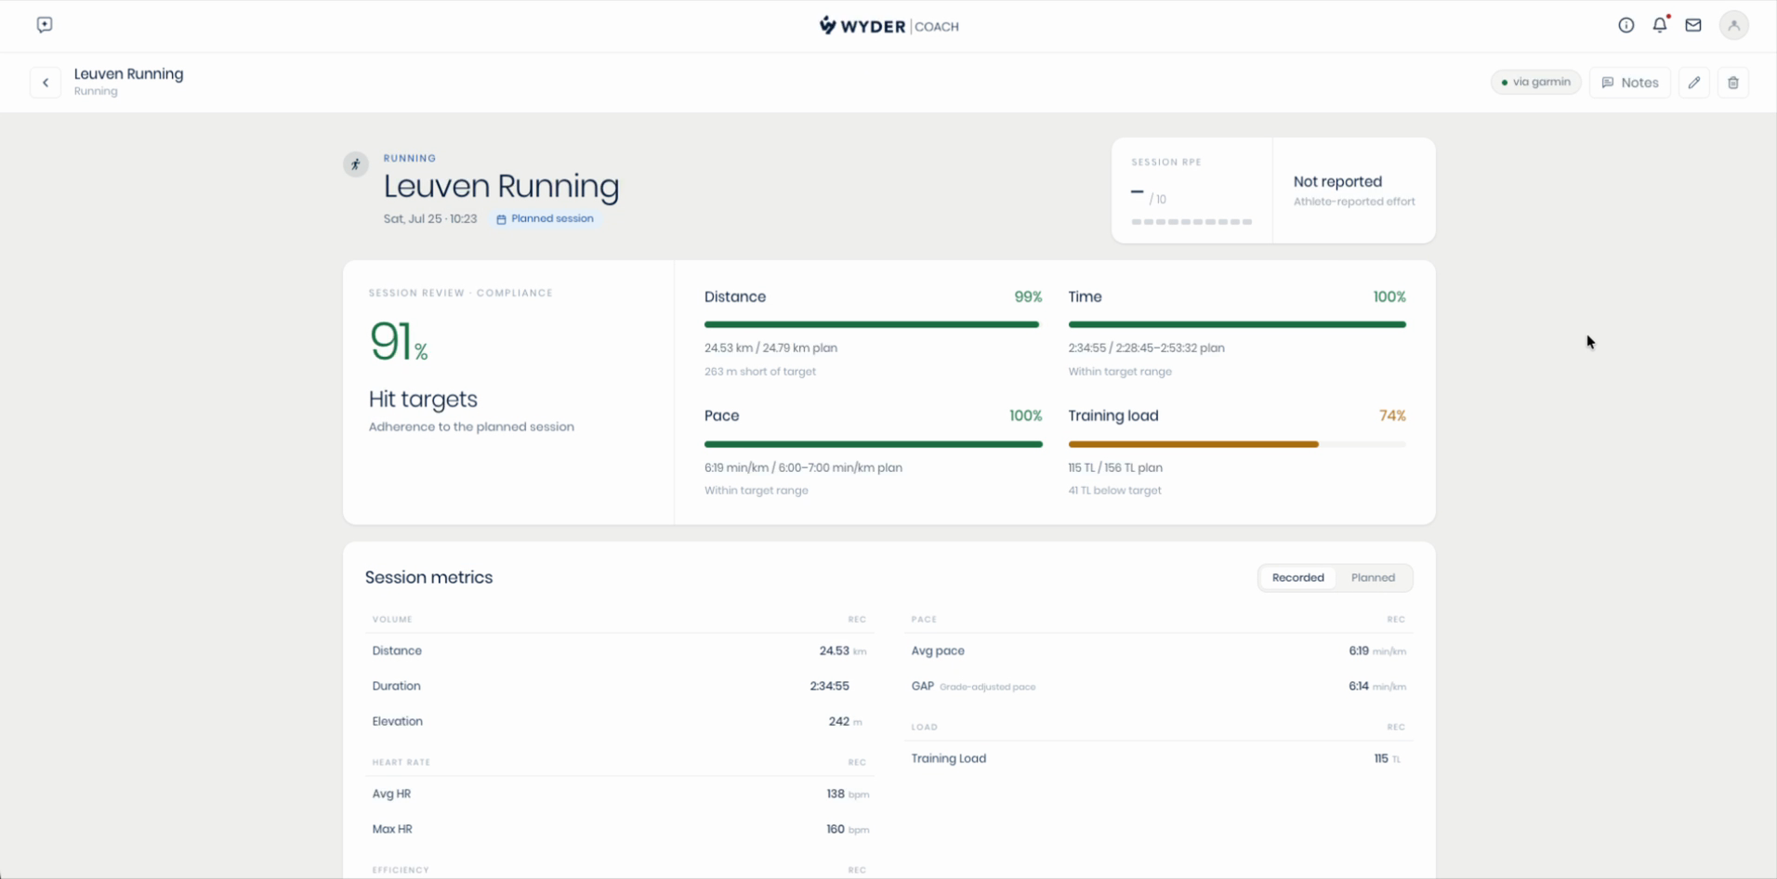Click the Training load progress bar
Image resolution: width=1777 pixels, height=879 pixels.
[x=1237, y=444]
